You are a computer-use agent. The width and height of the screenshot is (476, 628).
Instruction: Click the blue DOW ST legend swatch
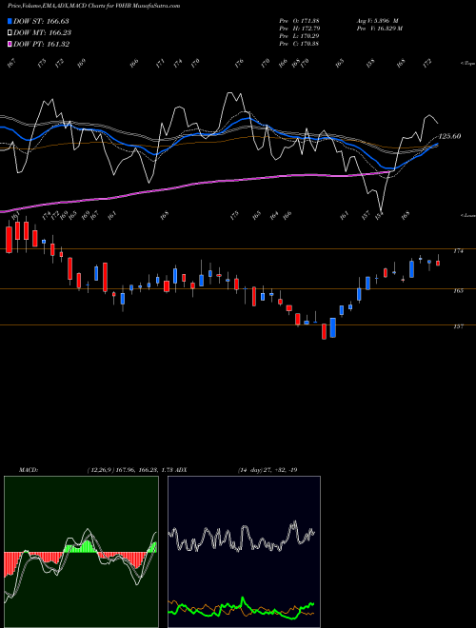tap(10, 21)
